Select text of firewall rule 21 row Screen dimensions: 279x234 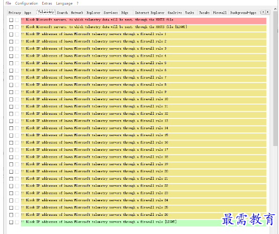(x=95, y=178)
